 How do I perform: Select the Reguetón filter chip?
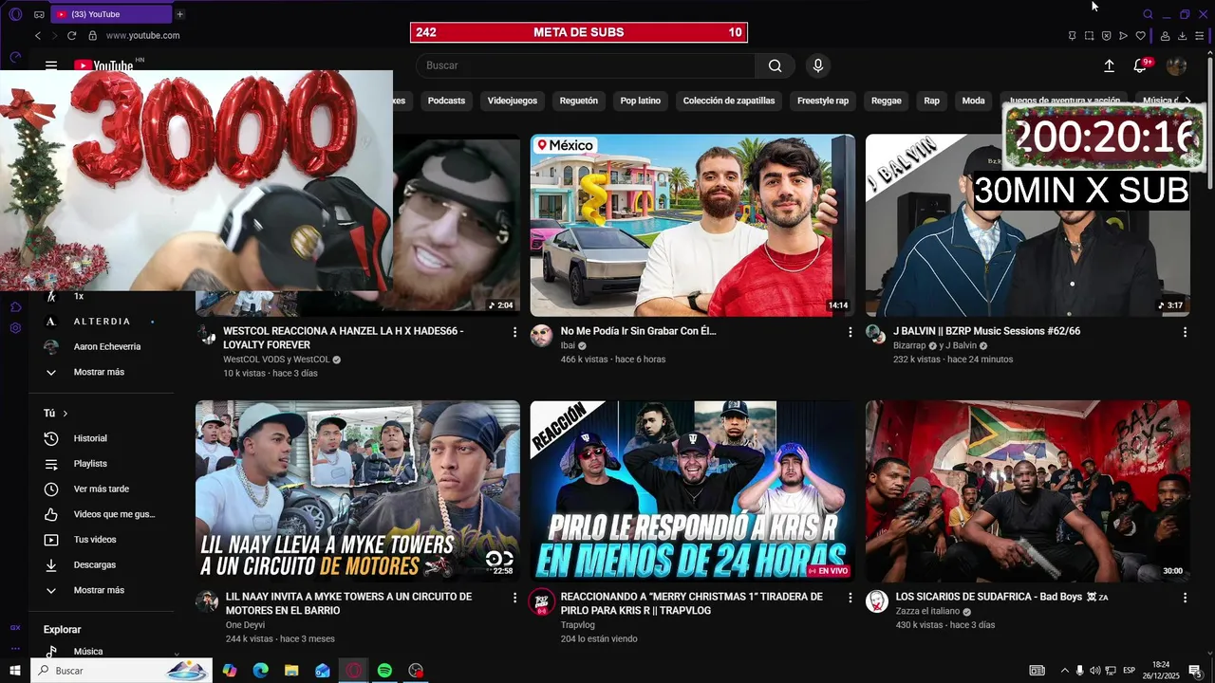[x=579, y=101]
